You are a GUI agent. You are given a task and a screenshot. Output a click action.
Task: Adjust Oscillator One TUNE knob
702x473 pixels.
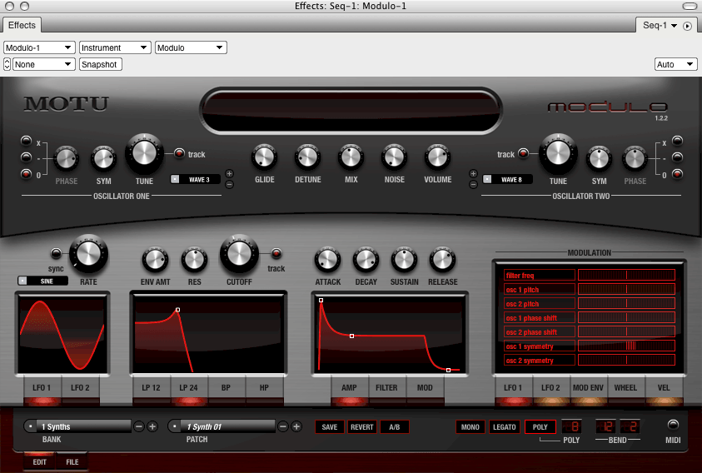144,153
